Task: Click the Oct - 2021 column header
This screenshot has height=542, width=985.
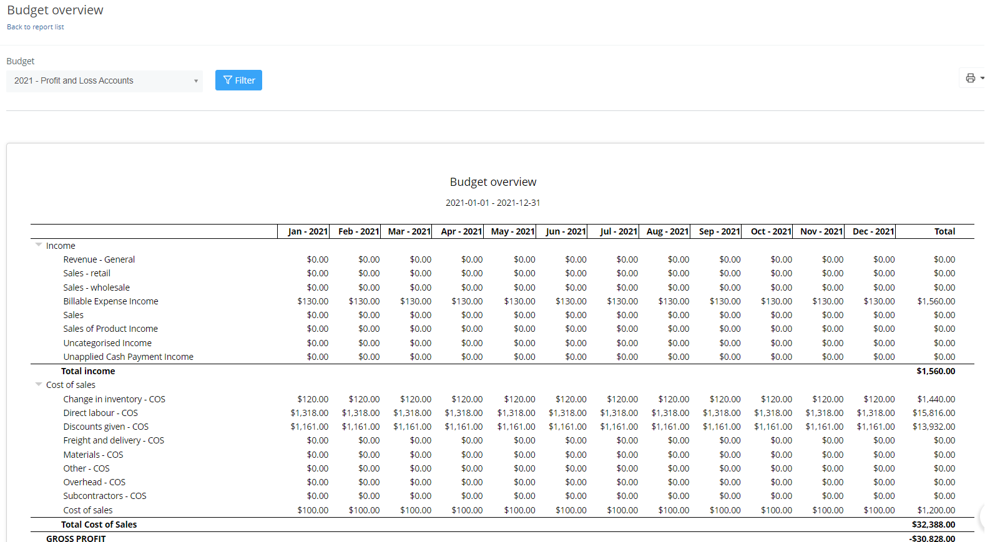Action: [x=767, y=231]
